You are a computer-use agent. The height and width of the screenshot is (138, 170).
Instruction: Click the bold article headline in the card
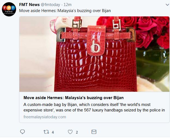click(x=74, y=98)
